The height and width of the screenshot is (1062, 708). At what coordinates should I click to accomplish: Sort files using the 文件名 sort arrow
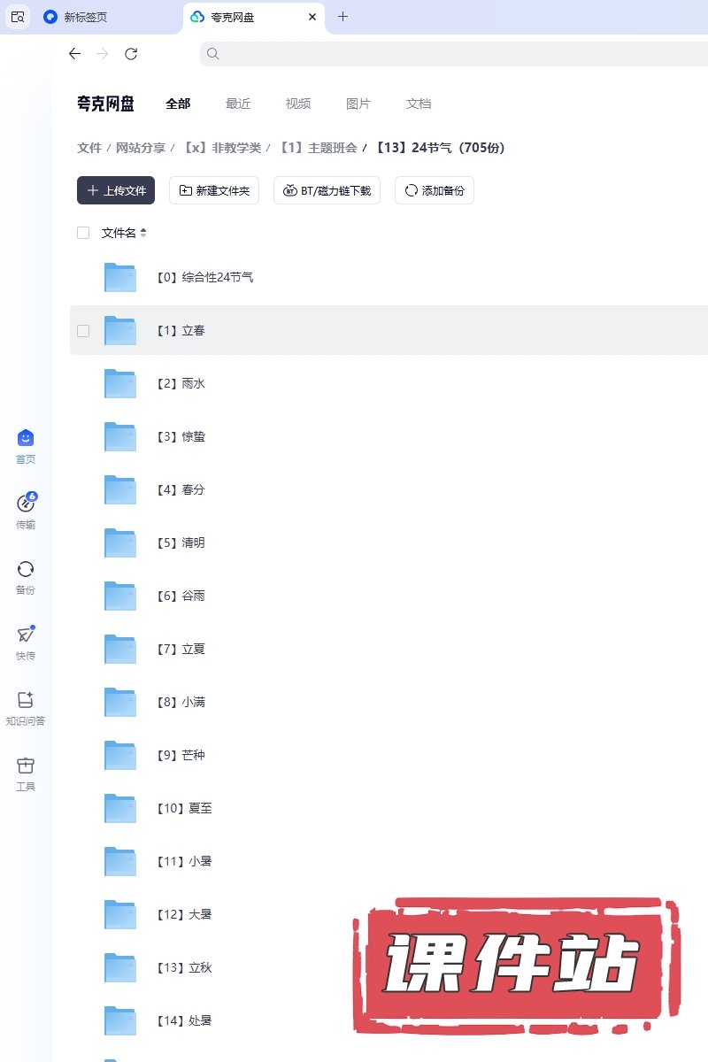point(143,233)
